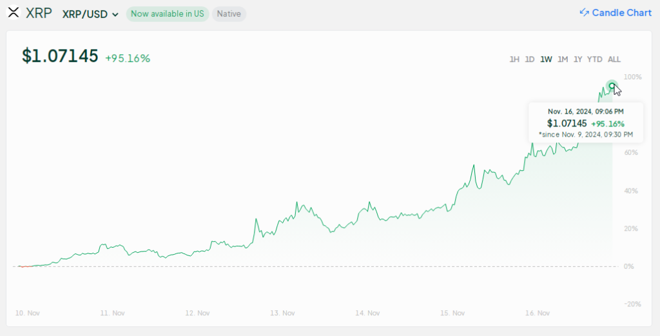The width and height of the screenshot is (660, 336).
Task: Switch chart to the 1M range
Action: point(563,59)
